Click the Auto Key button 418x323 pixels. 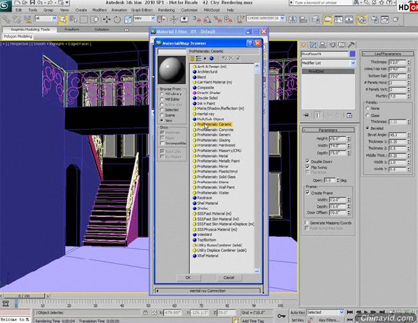298,312
